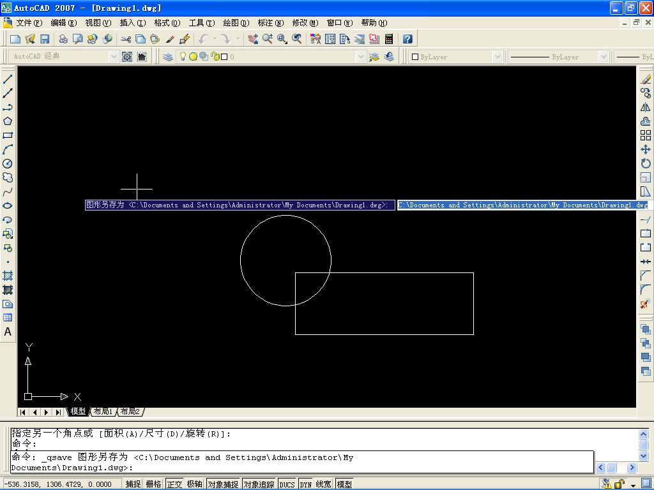654x490 pixels.
Task: Select the Rectangle draw tool
Action: (x=8, y=135)
